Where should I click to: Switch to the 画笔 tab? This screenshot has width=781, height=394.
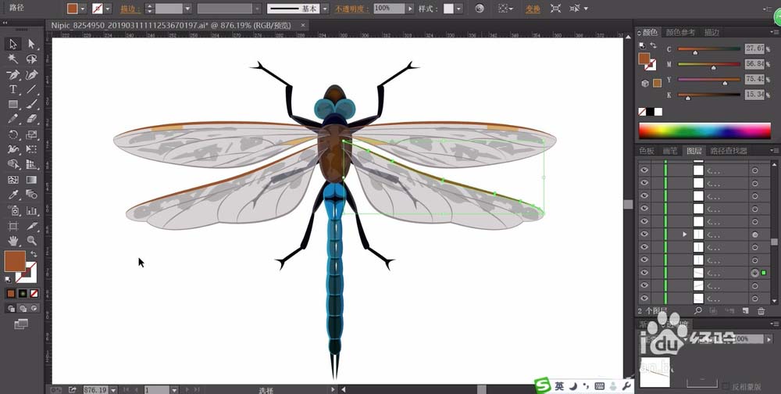669,151
